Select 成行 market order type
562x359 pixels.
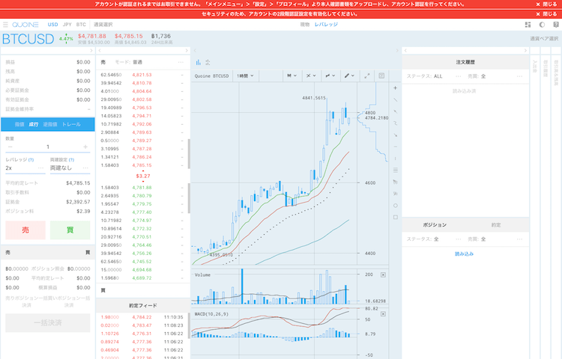coord(34,124)
